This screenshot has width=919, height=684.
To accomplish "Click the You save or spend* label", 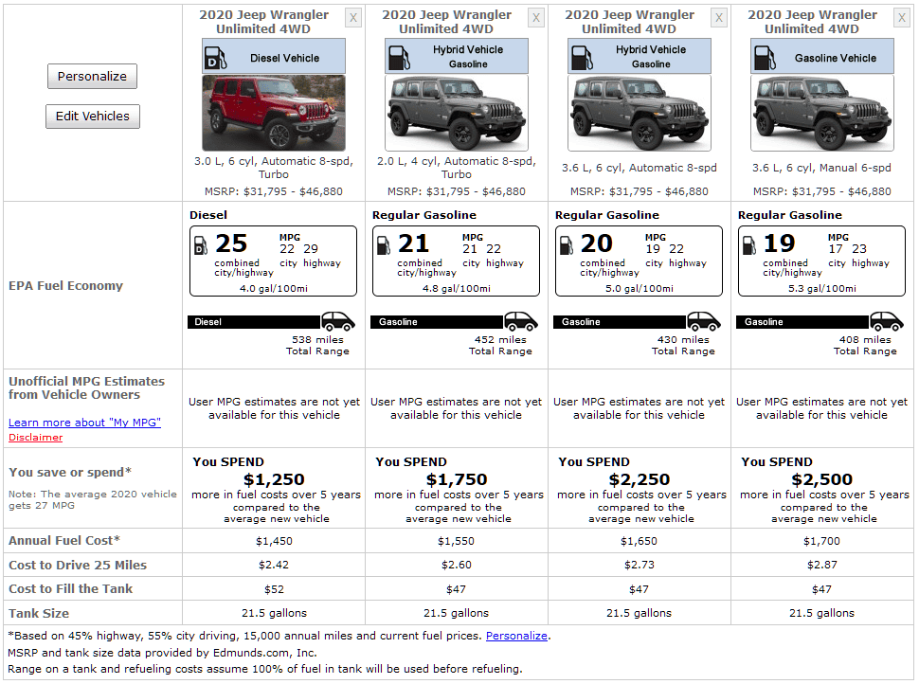I will coord(70,472).
